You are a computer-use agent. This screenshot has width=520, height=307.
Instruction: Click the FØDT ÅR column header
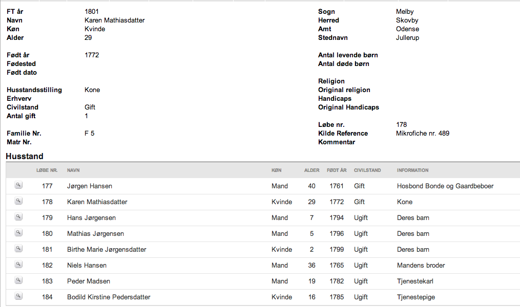point(337,170)
